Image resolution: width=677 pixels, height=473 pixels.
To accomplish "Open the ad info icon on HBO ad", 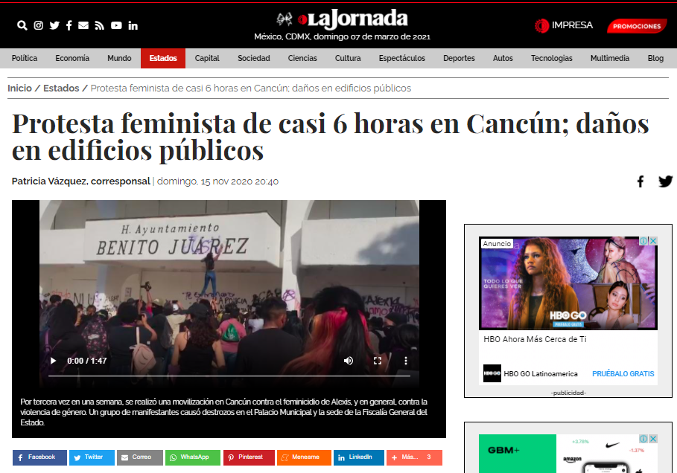I will (x=643, y=241).
